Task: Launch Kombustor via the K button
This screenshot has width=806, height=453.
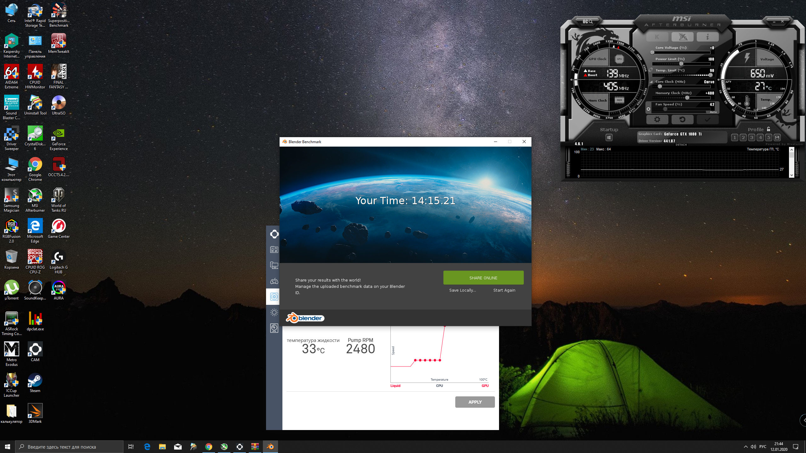Action: pos(657,37)
